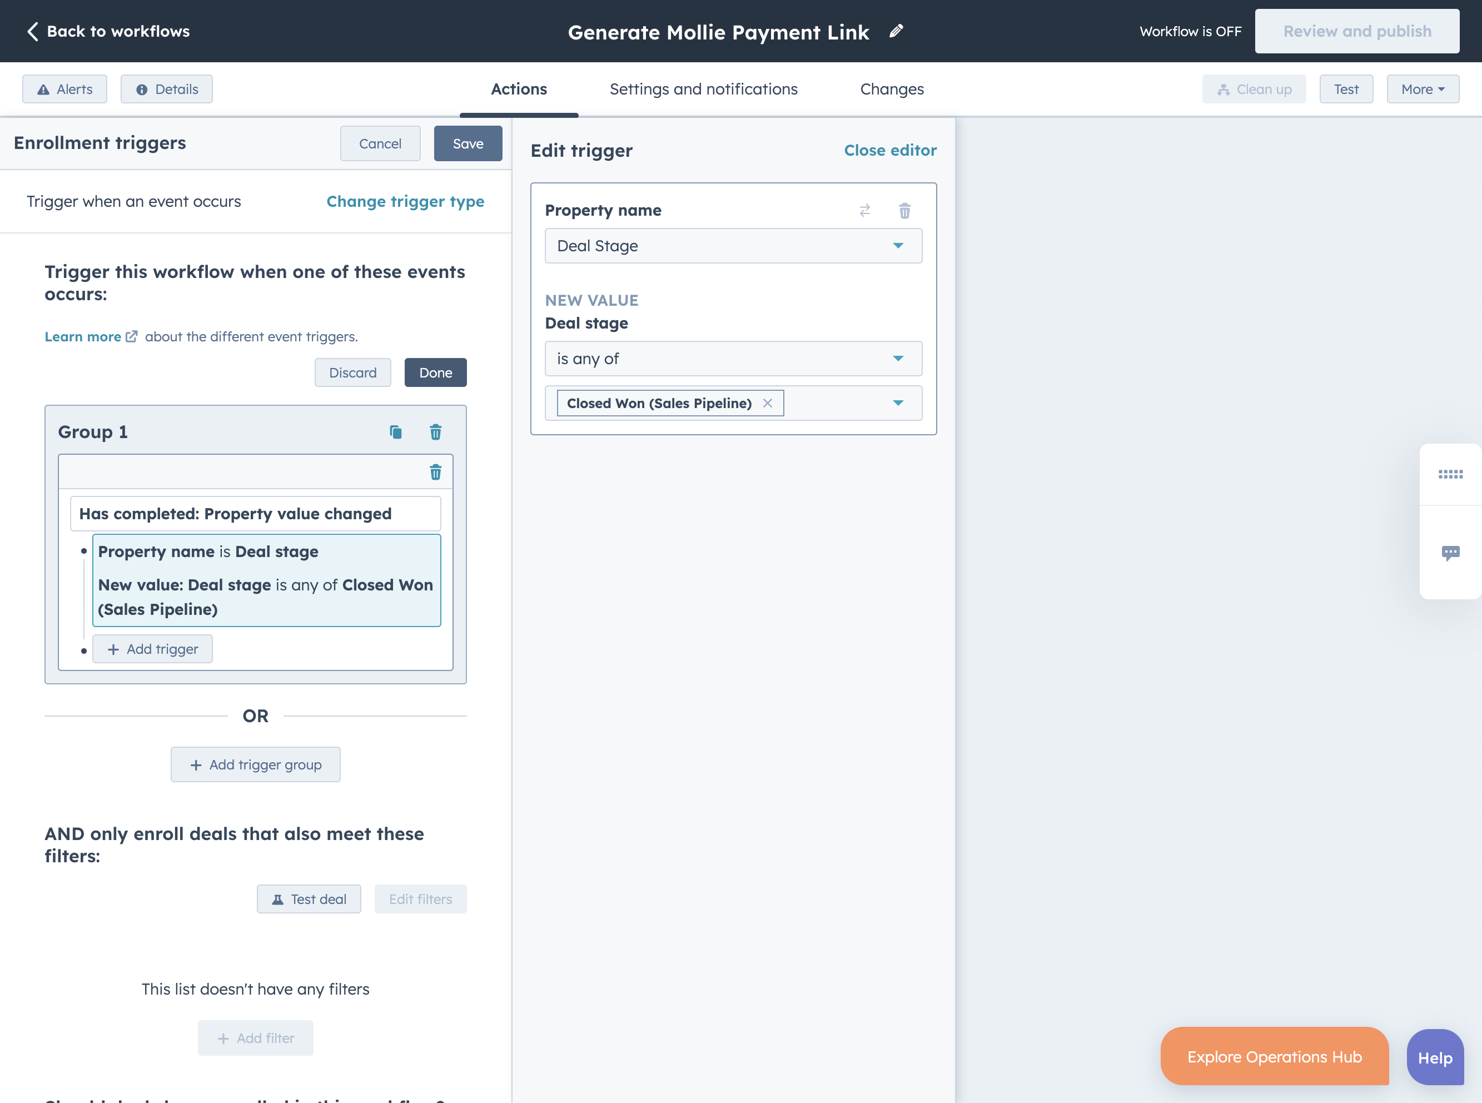The height and width of the screenshot is (1103, 1482).
Task: Discard trigger changes
Action: click(352, 372)
